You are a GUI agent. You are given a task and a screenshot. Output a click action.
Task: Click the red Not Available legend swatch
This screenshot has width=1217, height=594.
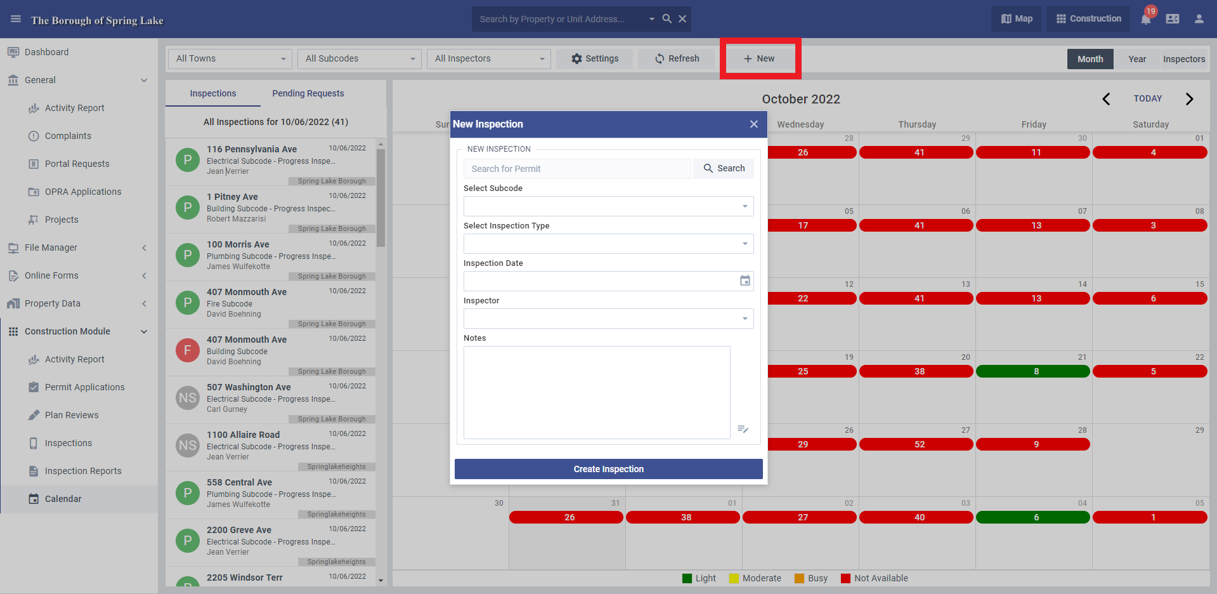coord(845,578)
